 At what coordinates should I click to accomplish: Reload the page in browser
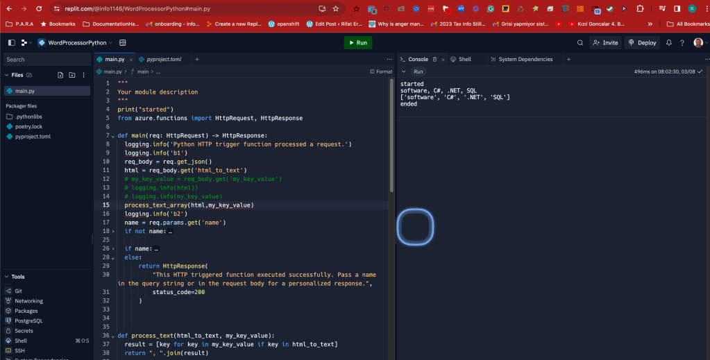click(x=39, y=8)
